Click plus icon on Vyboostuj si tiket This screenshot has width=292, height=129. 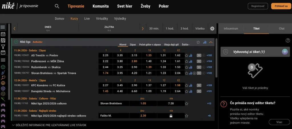(x=285, y=52)
